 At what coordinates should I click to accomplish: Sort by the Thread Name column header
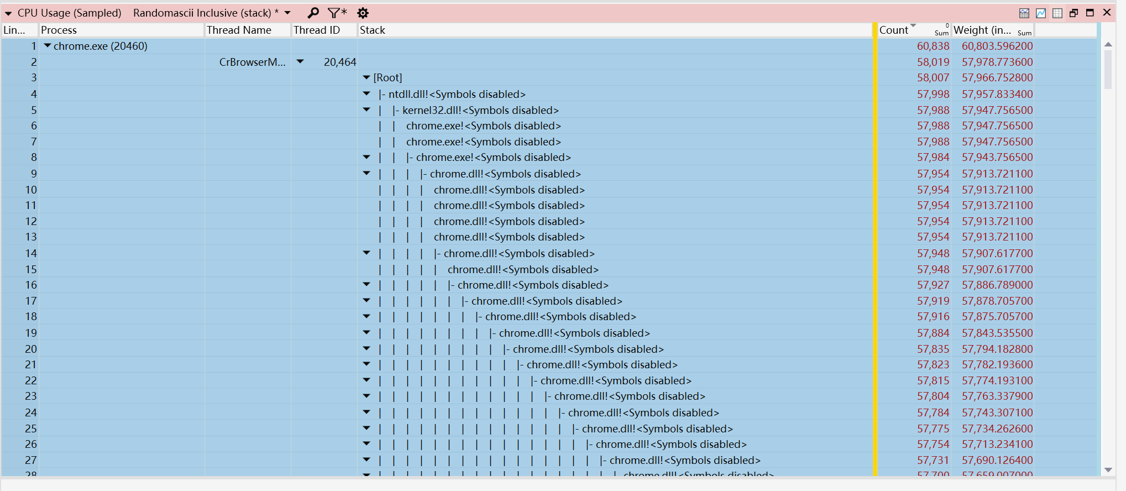pyautogui.click(x=248, y=30)
